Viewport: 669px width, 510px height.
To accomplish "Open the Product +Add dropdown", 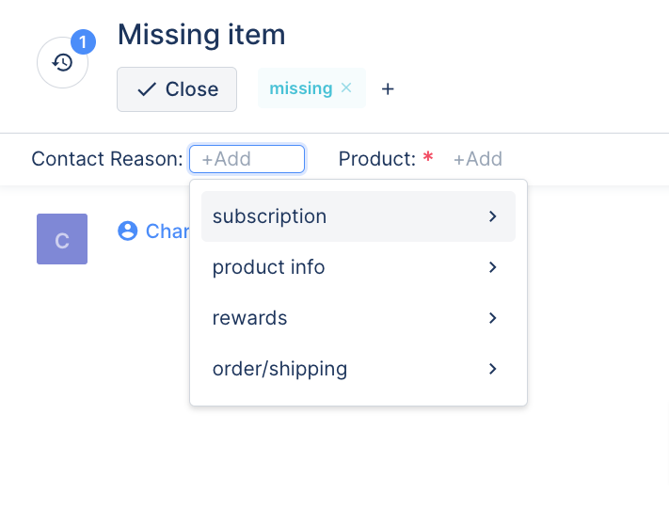I will click(478, 159).
